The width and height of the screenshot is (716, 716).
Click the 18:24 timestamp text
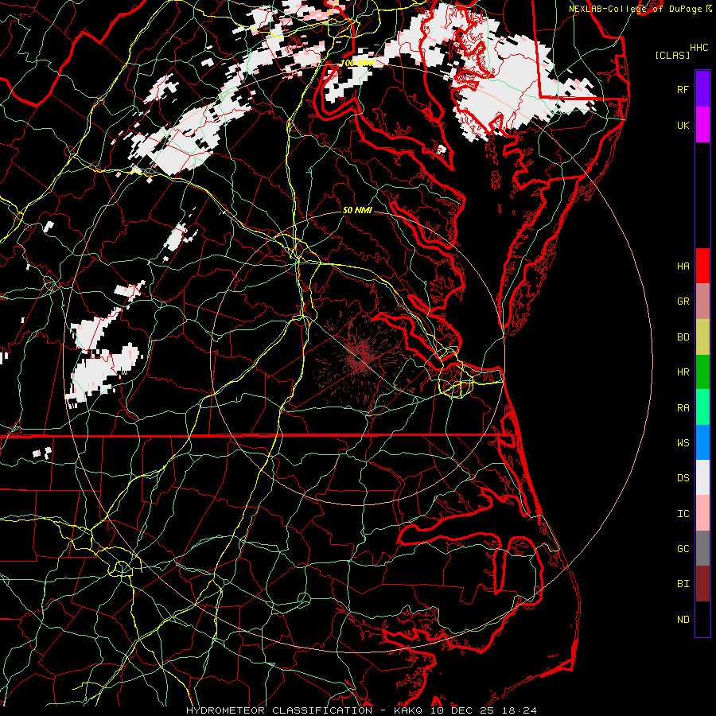click(x=519, y=710)
